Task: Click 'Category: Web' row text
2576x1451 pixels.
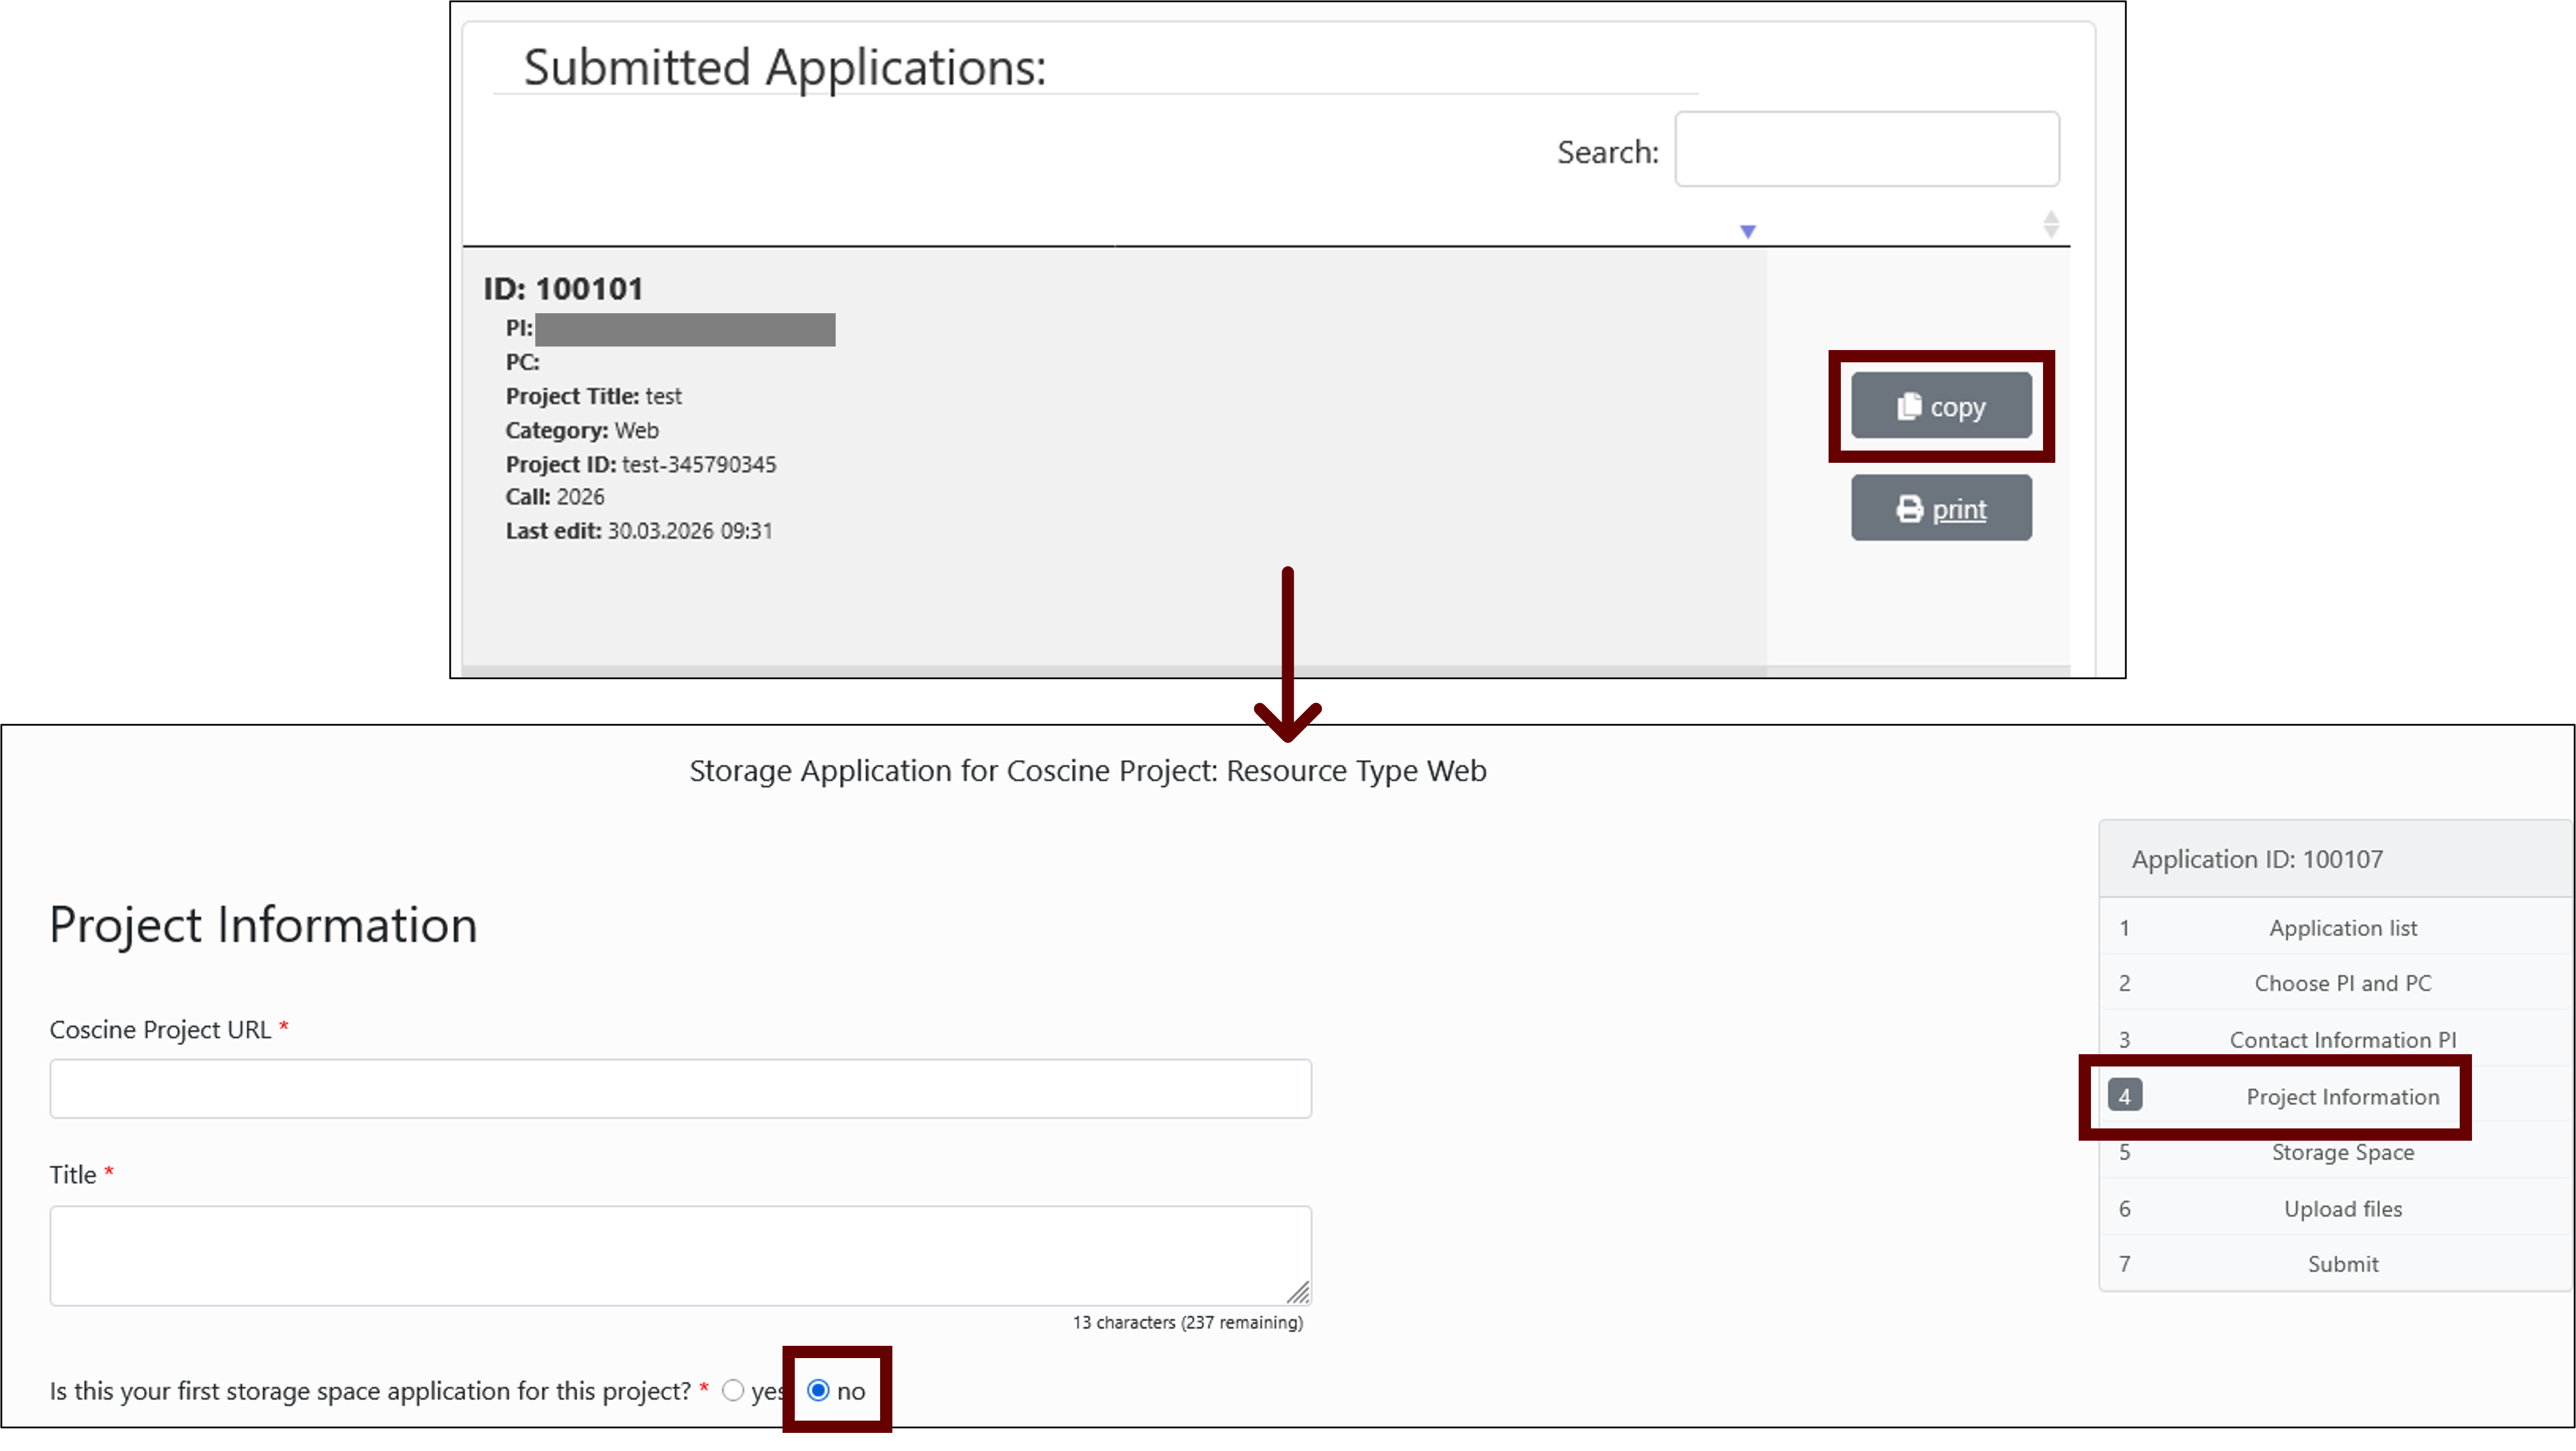Action: pos(582,430)
